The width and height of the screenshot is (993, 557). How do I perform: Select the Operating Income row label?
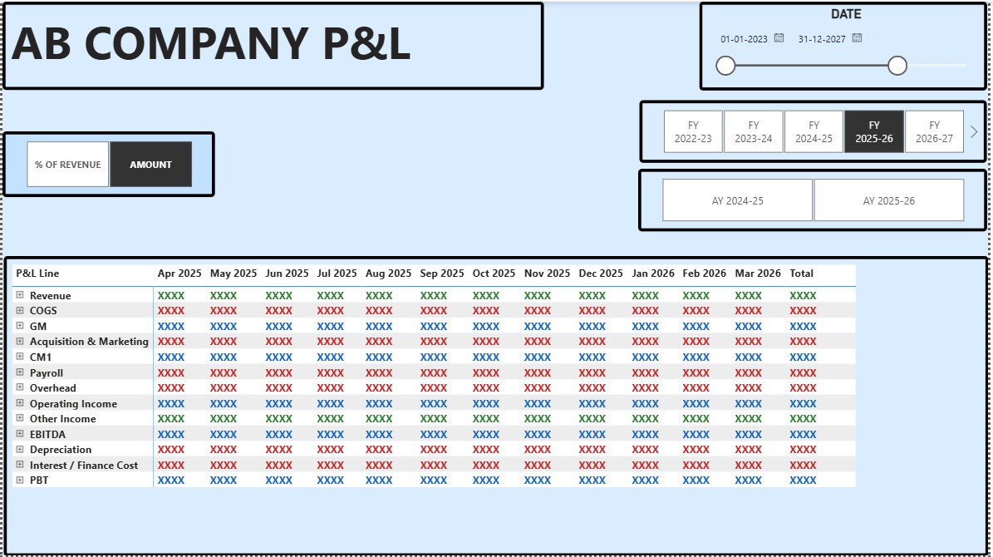[x=73, y=403]
